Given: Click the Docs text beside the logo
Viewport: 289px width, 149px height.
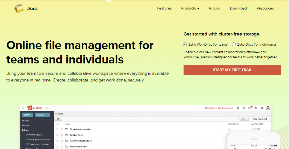Looking at the screenshot, I should (32, 9).
